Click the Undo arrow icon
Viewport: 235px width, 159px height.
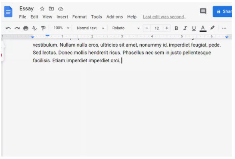(x=8, y=28)
